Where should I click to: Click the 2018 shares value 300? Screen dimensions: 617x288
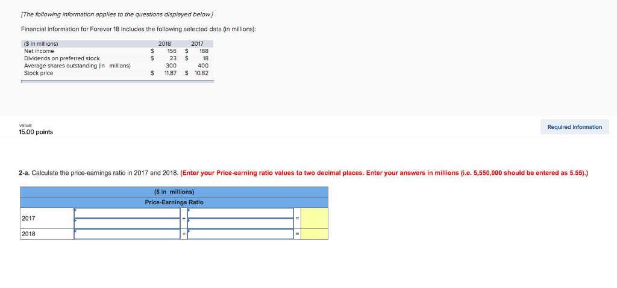(172, 66)
